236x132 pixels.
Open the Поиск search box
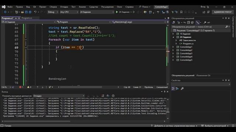coord(145,7)
